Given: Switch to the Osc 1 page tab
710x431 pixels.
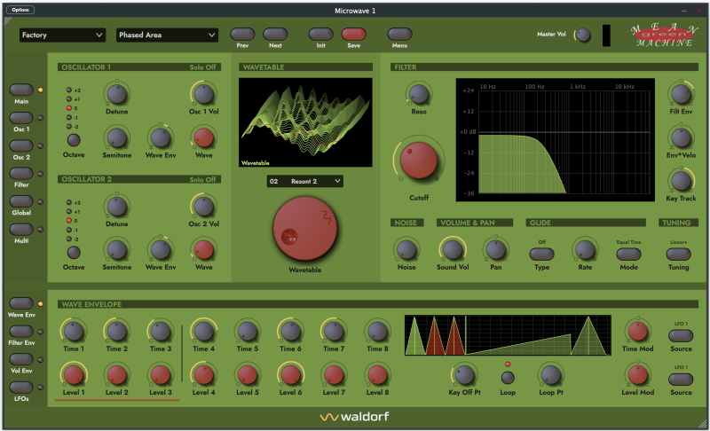Looking at the screenshot, I should [21, 118].
